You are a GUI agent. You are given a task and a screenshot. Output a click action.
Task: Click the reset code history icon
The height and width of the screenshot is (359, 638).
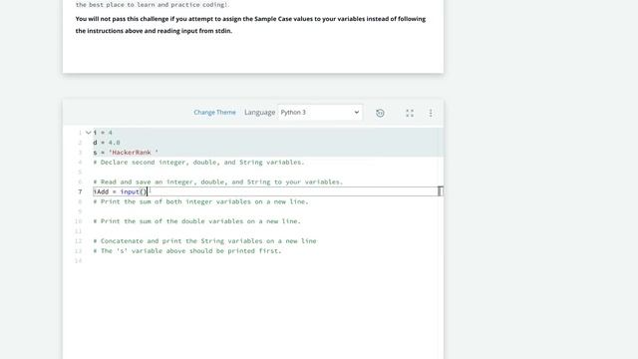[380, 113]
